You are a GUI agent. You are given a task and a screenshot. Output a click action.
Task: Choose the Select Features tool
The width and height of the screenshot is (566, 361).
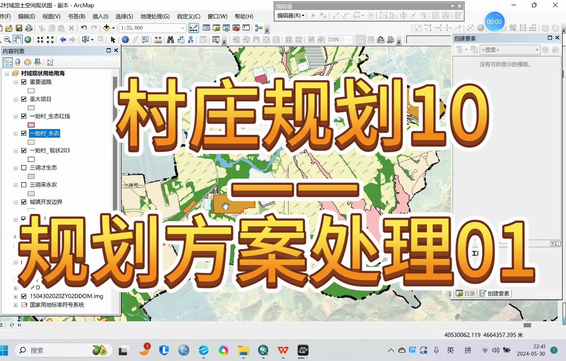pyautogui.click(x=86, y=40)
